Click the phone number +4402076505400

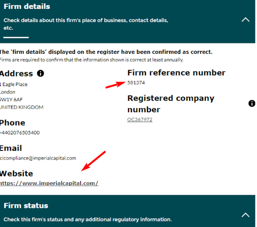tap(20, 132)
